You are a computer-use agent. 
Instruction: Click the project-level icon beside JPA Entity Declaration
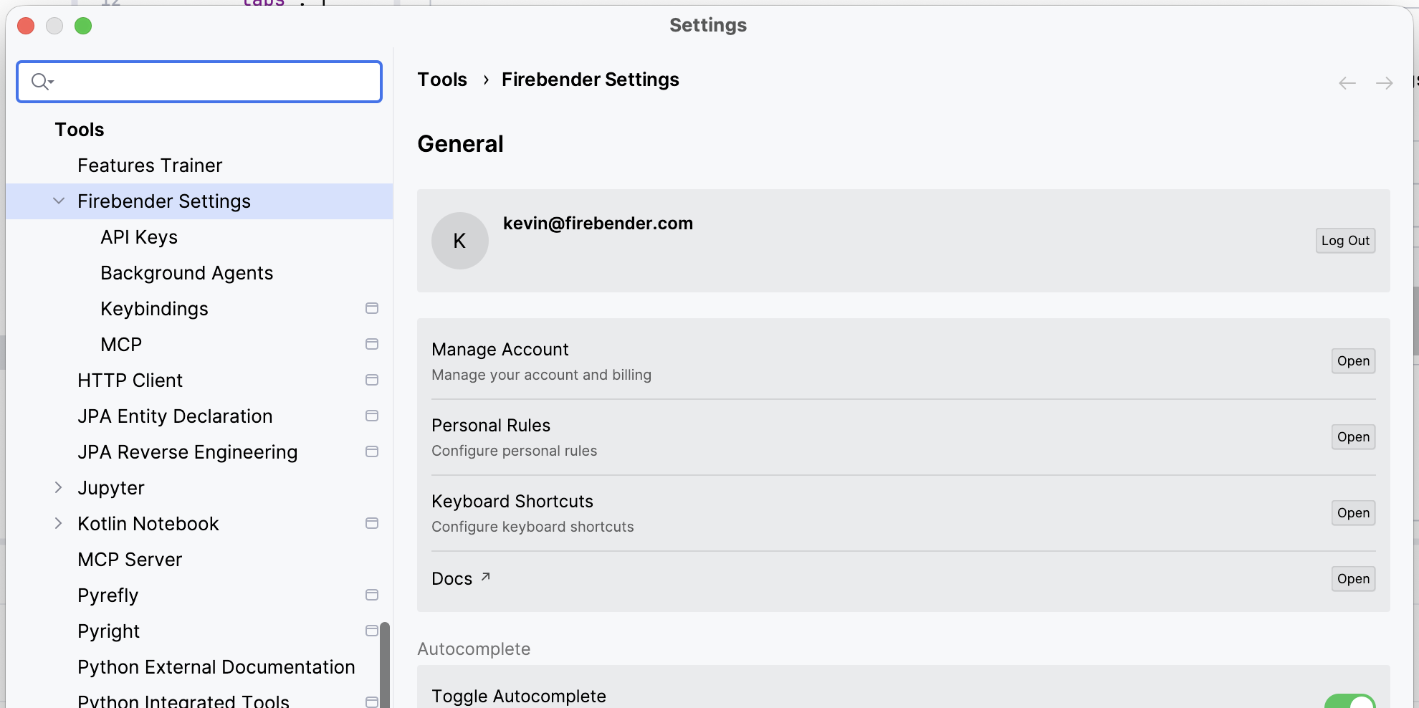click(x=372, y=416)
